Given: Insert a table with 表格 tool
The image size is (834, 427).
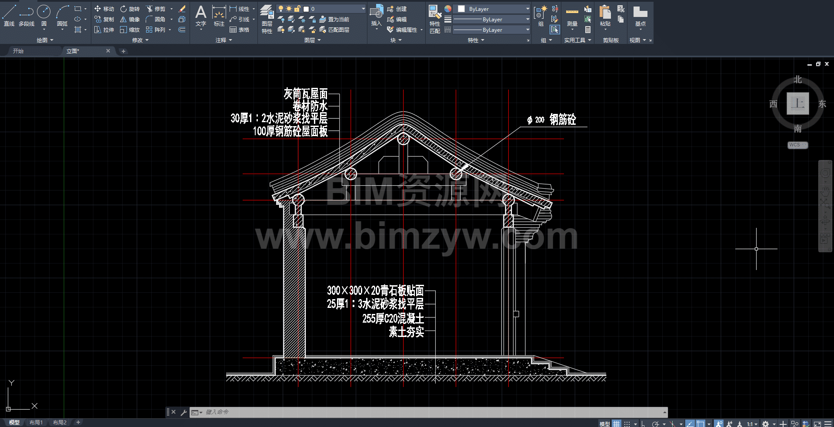Looking at the screenshot, I should (x=239, y=30).
